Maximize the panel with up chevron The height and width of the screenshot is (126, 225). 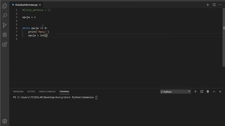pyautogui.click(x=214, y=92)
